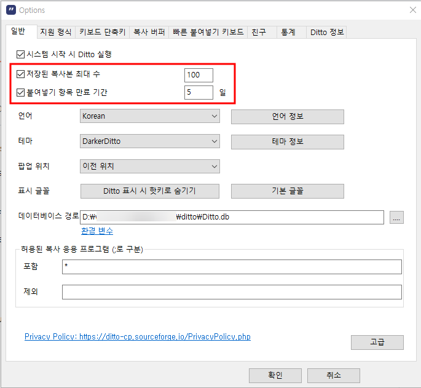
Task: Switch to the 일반 tab
Action: tap(22, 31)
